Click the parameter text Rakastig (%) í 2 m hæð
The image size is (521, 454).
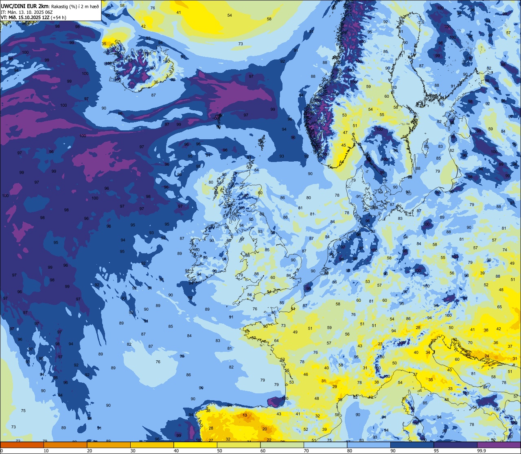pyautogui.click(x=75, y=7)
